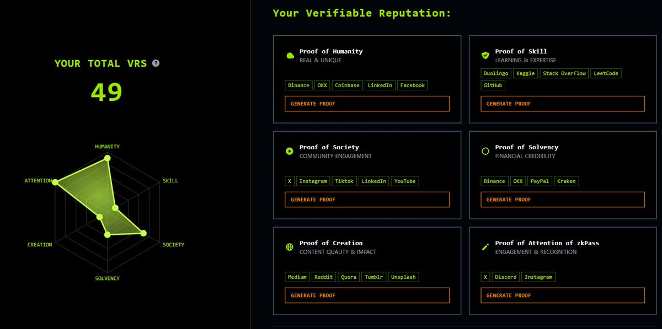Click the Proof of Society play icon
The image size is (662, 329).
tap(290, 151)
